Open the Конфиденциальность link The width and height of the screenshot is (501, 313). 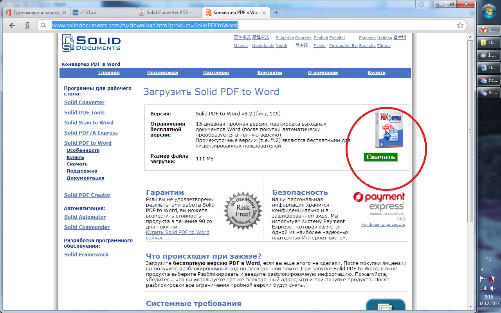point(383,225)
